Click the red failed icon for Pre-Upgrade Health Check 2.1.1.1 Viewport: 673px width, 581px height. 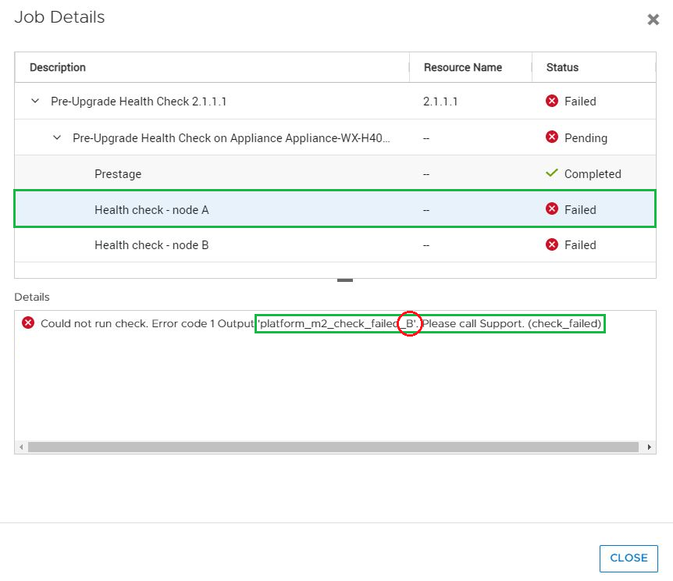[552, 101]
